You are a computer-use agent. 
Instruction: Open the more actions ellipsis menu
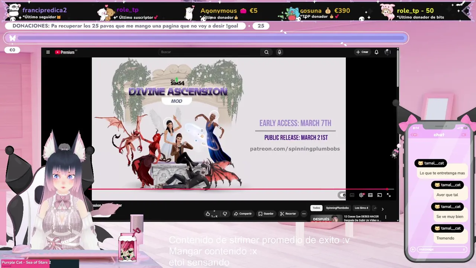[304, 214]
